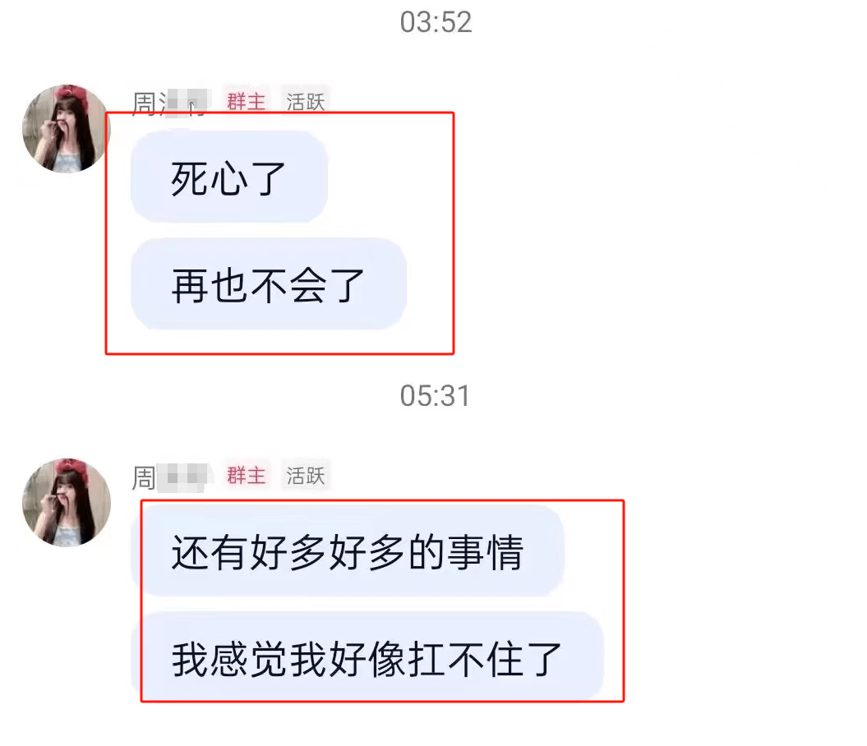Click the red bow on the first avatar
Viewport: 867px width, 746px height.
71,95
